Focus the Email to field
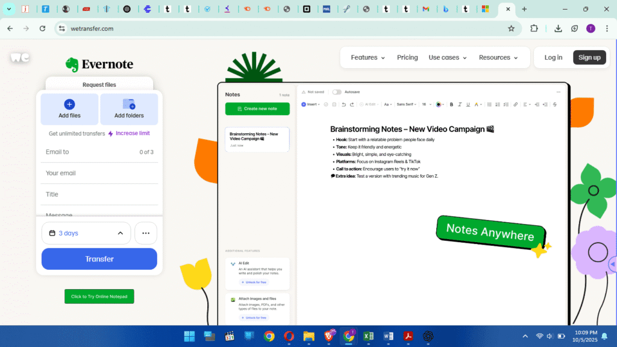Viewport: 617px width, 347px height. 99,152
